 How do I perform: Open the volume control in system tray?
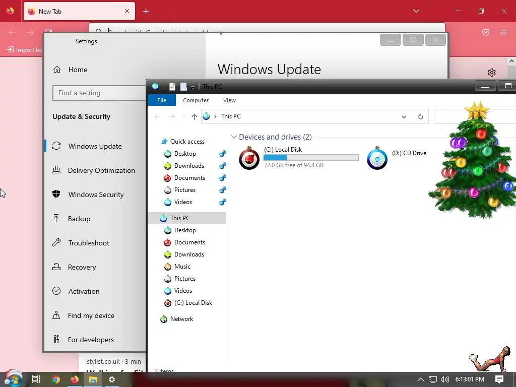tap(444, 379)
